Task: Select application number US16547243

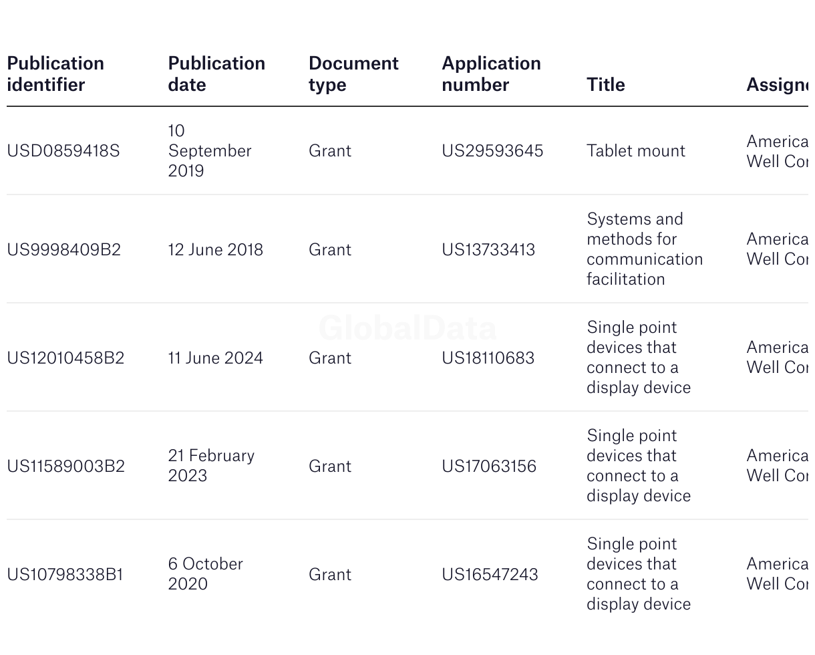Action: click(489, 575)
